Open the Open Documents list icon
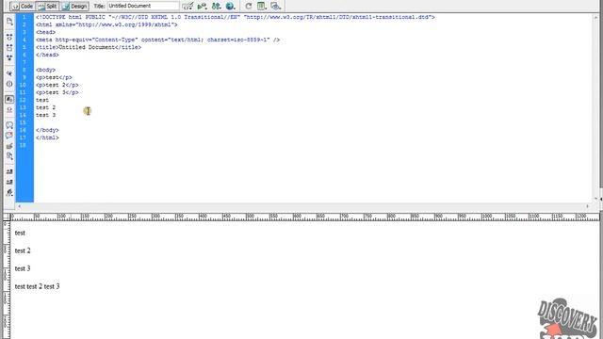Viewport: 603px width, 339px height. tap(9, 22)
